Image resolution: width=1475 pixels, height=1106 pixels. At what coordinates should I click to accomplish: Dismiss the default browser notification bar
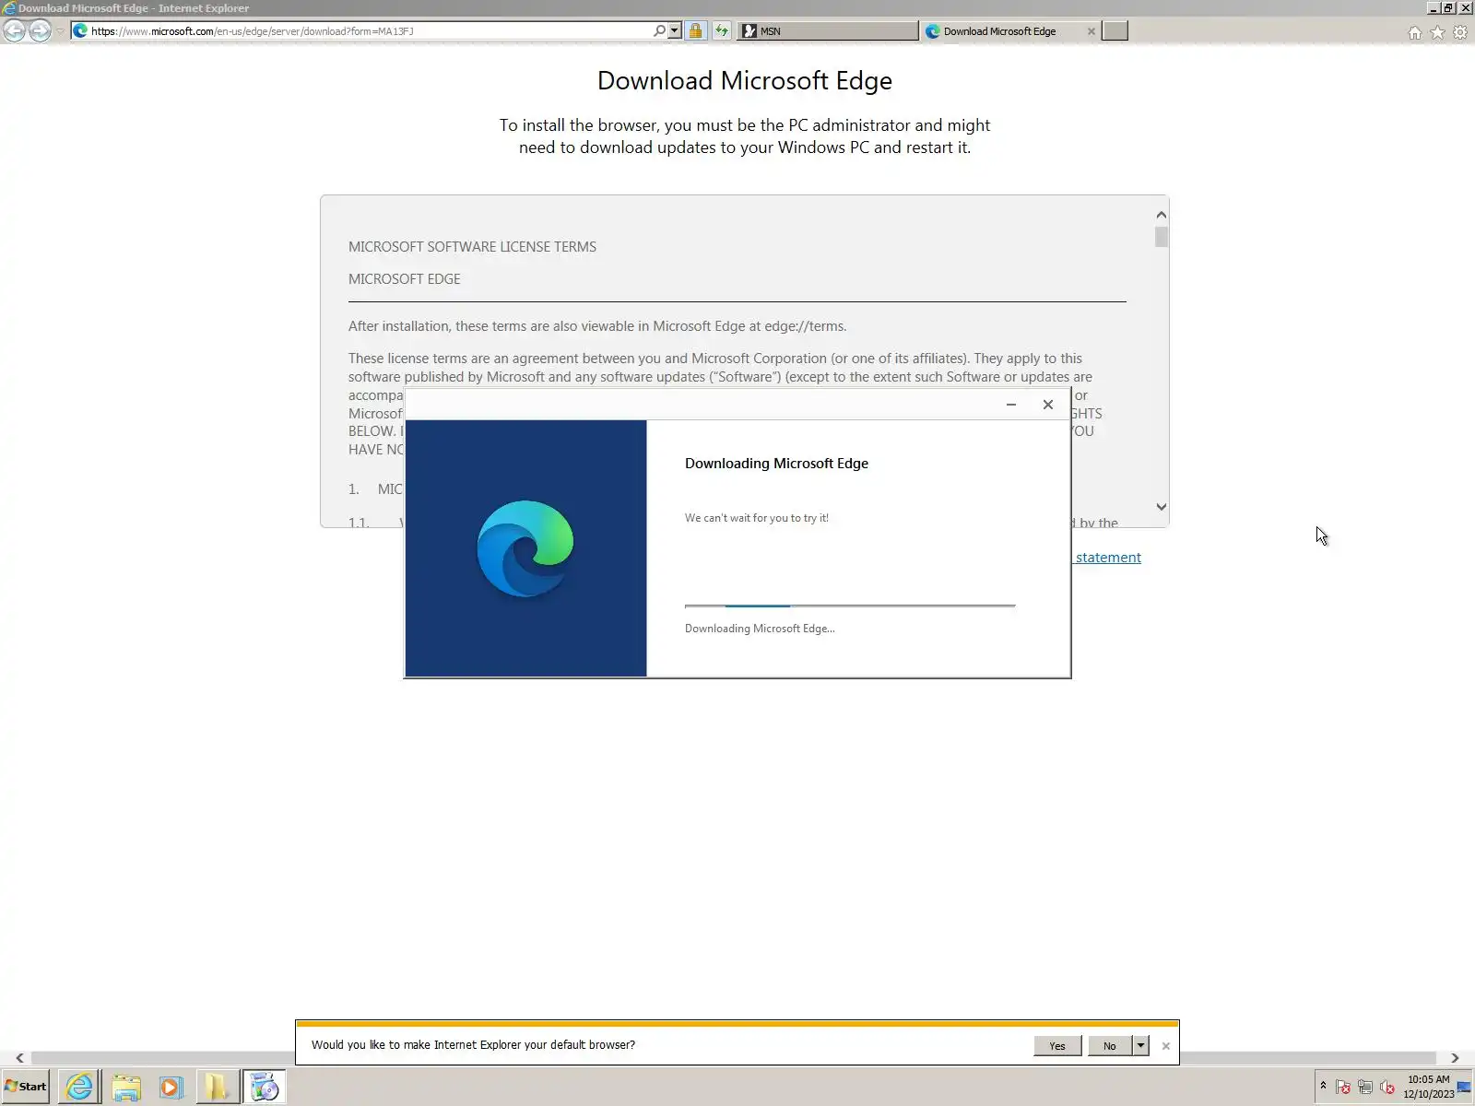click(x=1166, y=1045)
